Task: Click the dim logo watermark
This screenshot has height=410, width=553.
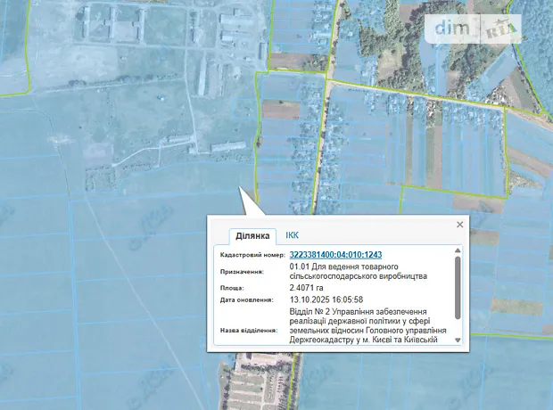Action: tap(452, 28)
